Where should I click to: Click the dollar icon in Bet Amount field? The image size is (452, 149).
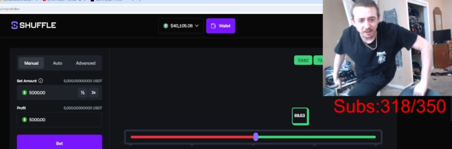pos(25,92)
